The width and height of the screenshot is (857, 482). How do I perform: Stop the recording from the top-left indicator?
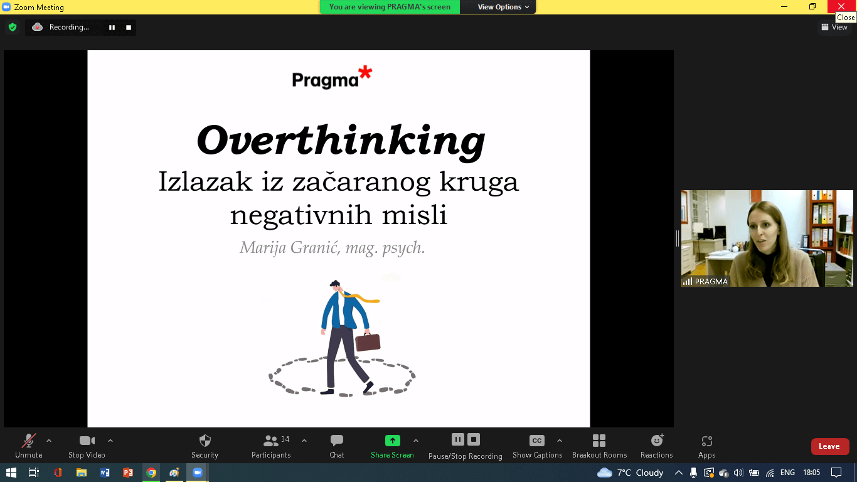128,27
